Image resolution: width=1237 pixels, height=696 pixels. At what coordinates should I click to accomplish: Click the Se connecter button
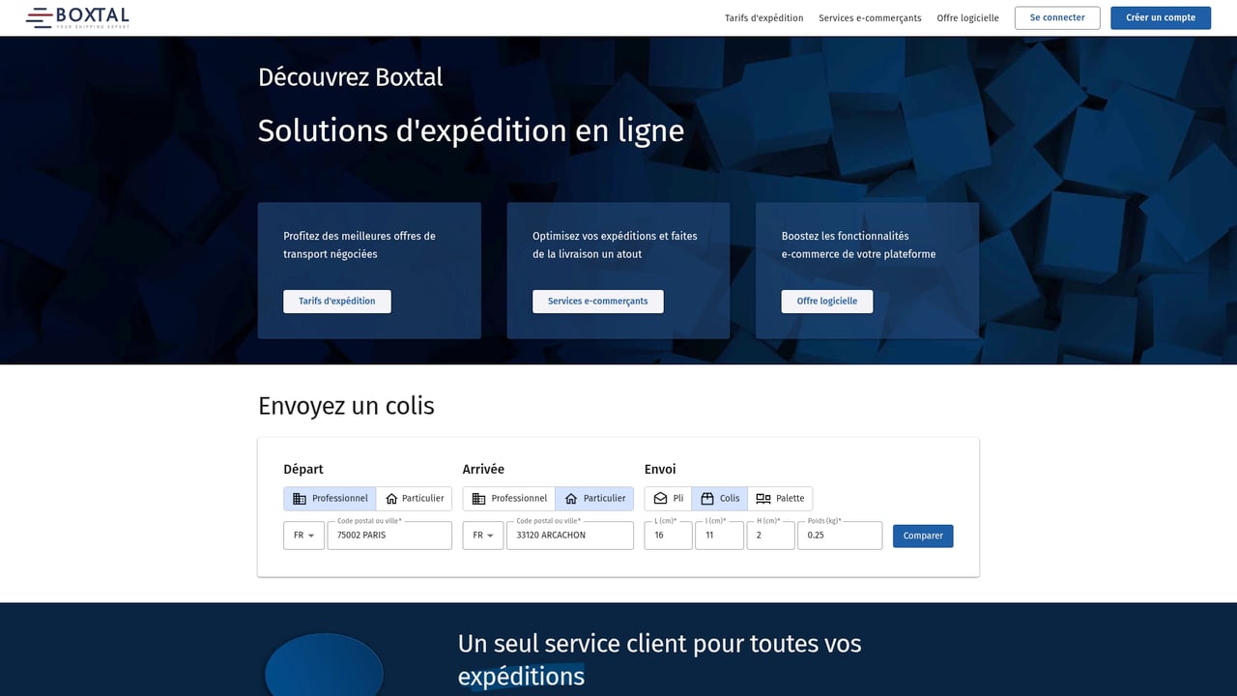(1056, 17)
